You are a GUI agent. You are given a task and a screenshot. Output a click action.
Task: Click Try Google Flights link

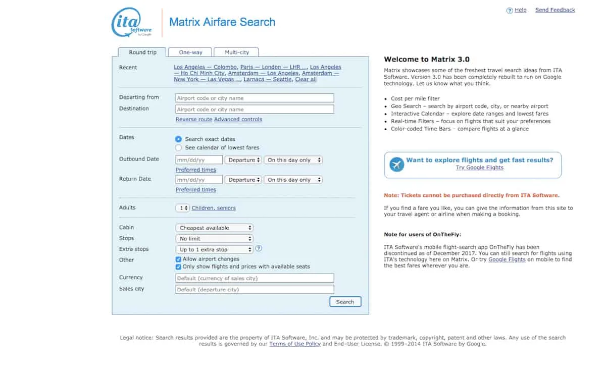coord(479,168)
